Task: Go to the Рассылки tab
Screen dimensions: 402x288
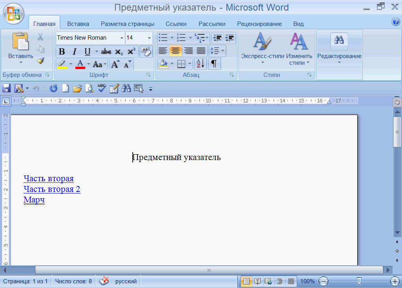Action: 212,24
